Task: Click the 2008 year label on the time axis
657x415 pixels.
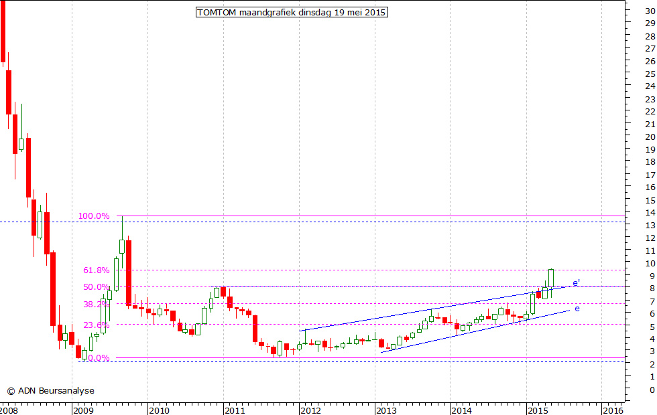Action: pyautogui.click(x=8, y=410)
